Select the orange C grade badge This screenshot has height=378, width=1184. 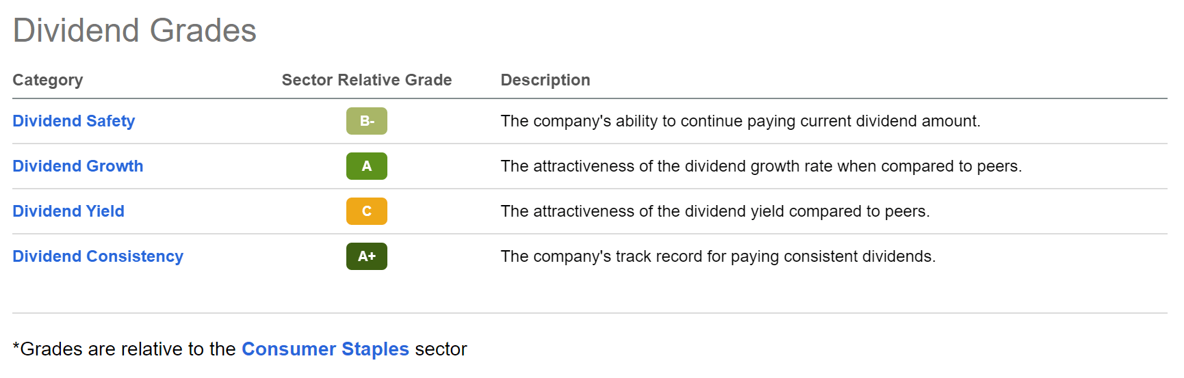point(366,211)
